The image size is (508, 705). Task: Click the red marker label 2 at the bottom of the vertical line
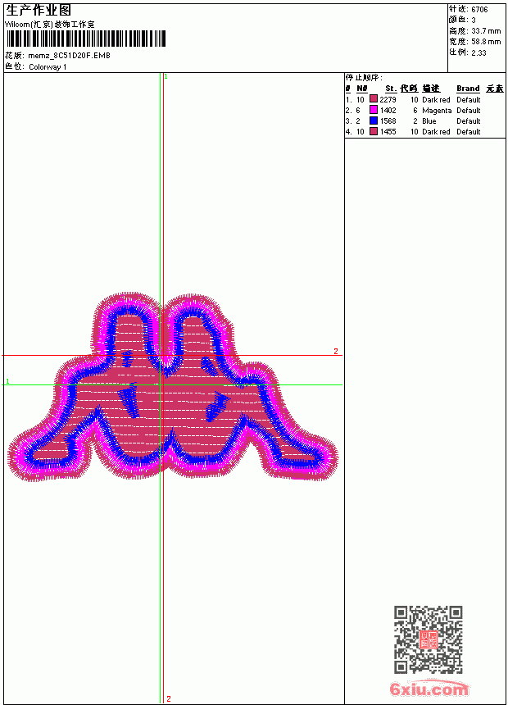pyautogui.click(x=169, y=698)
